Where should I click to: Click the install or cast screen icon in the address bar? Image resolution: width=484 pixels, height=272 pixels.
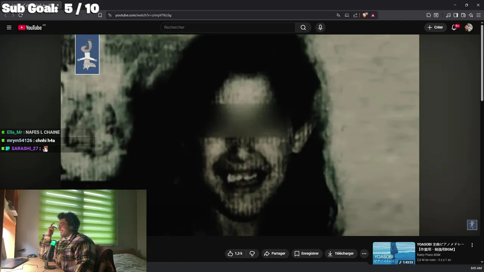coord(347,15)
